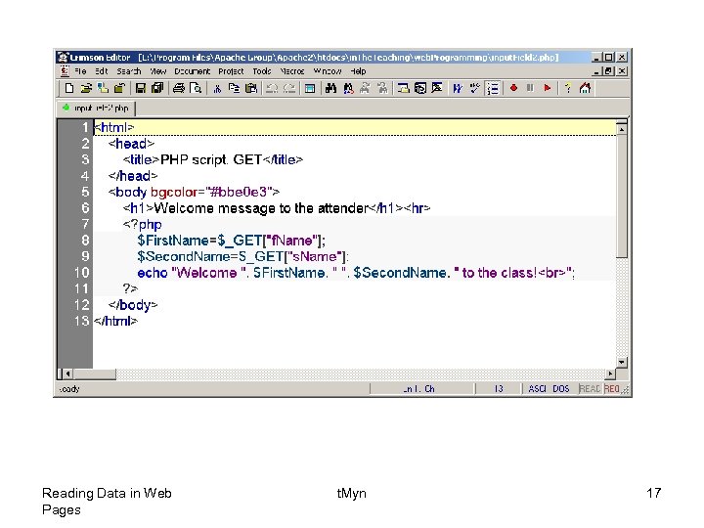704x528 pixels.
Task: Click the Home page house icon
Action: coord(585,88)
